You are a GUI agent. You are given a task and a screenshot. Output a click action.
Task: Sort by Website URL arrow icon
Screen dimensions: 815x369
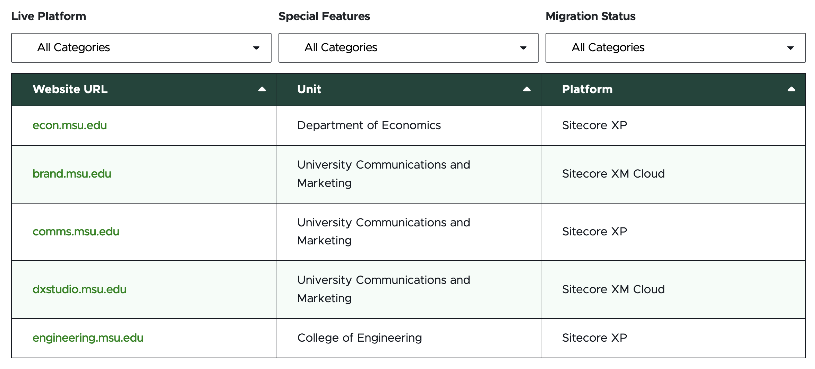[x=262, y=89]
